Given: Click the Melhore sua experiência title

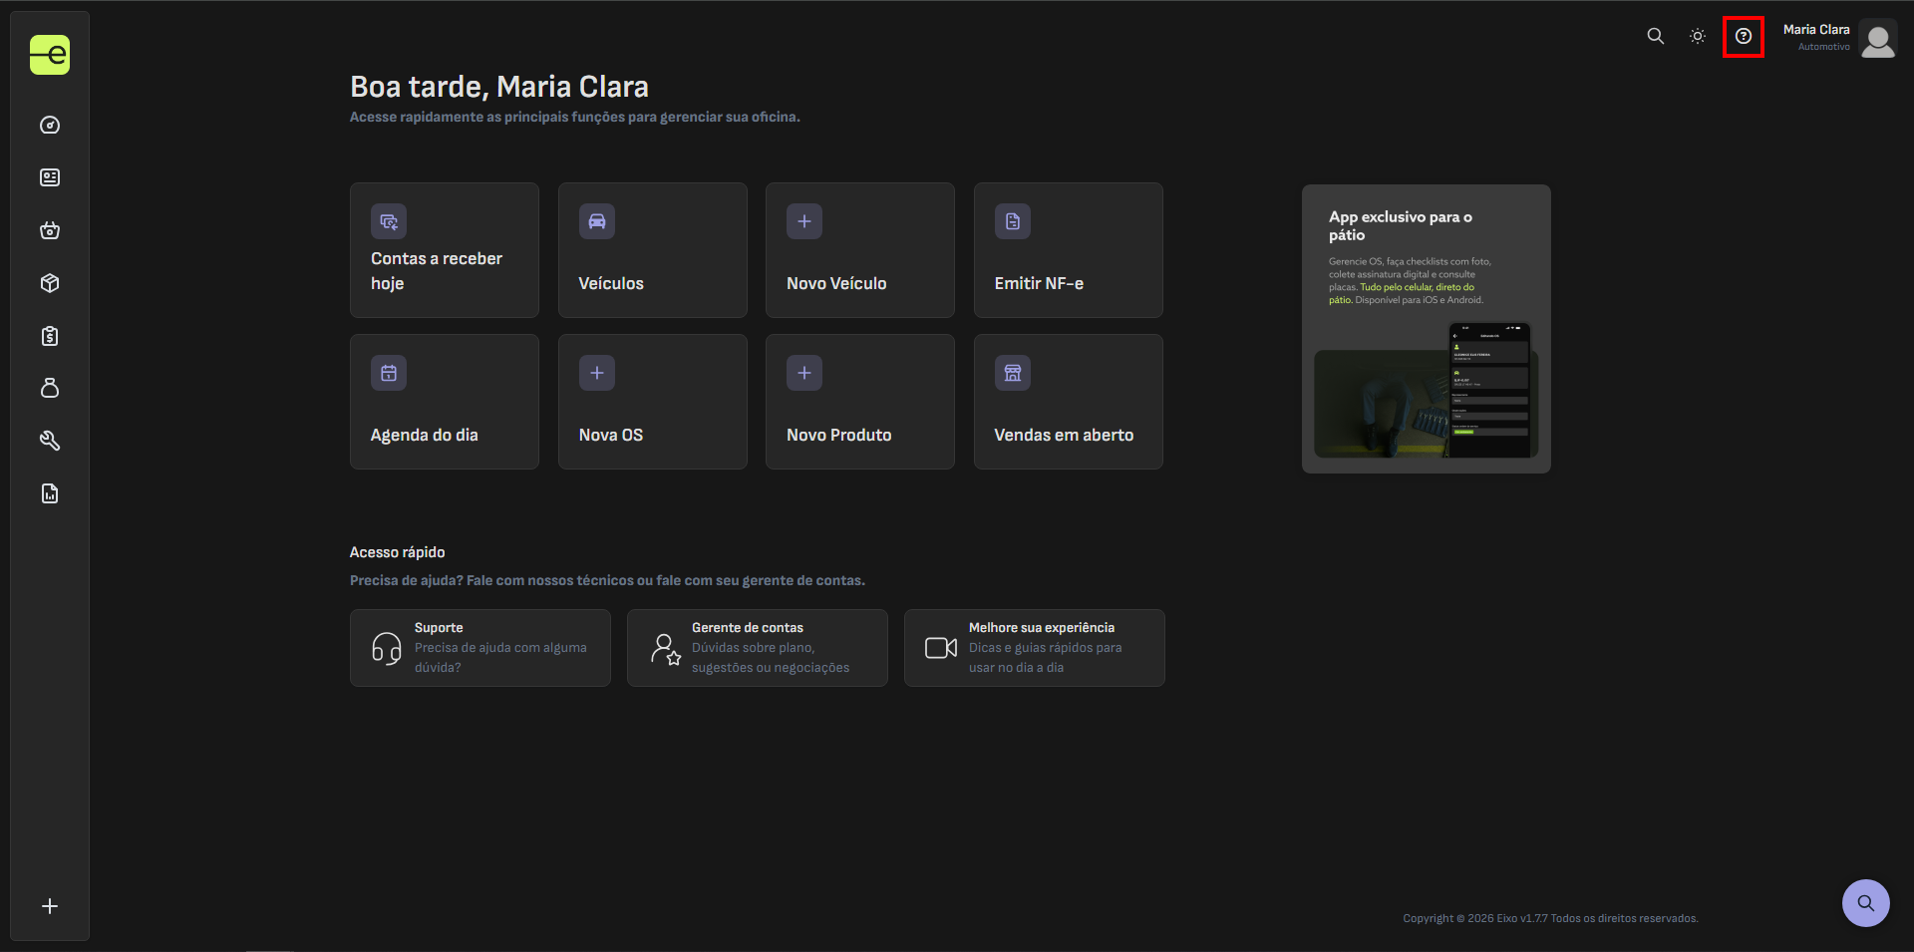Looking at the screenshot, I should [1042, 628].
